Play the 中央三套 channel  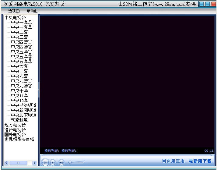[19, 37]
